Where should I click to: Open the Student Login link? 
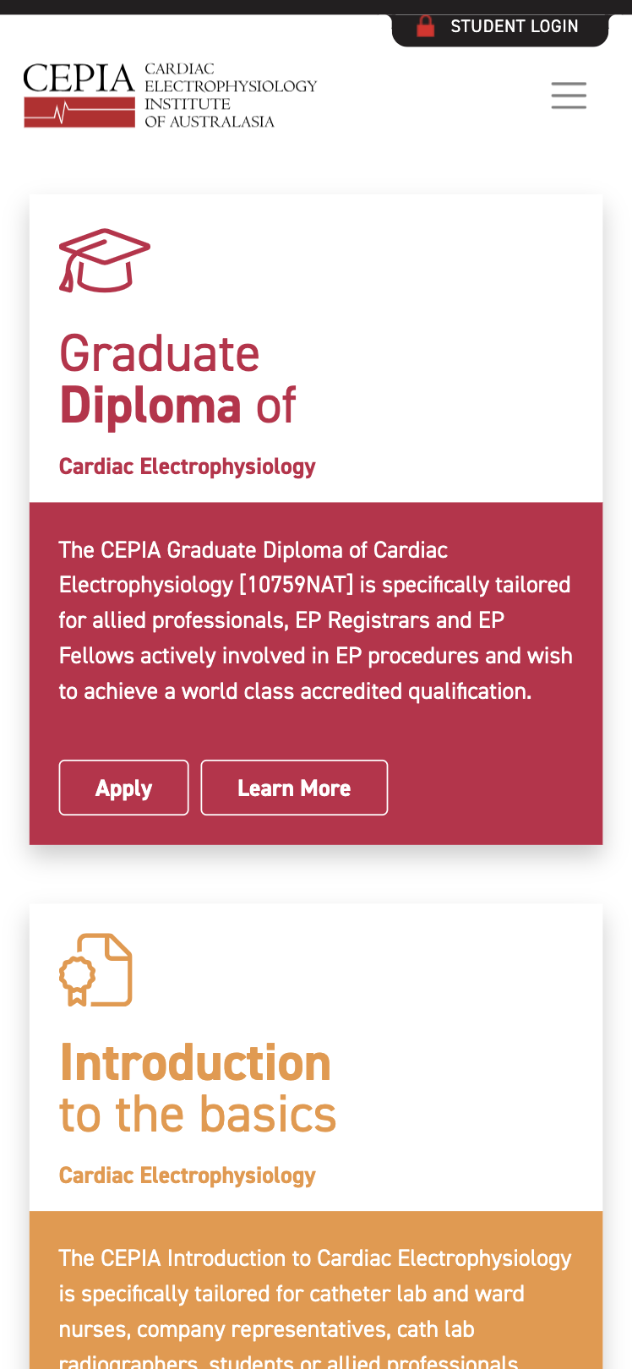(514, 26)
